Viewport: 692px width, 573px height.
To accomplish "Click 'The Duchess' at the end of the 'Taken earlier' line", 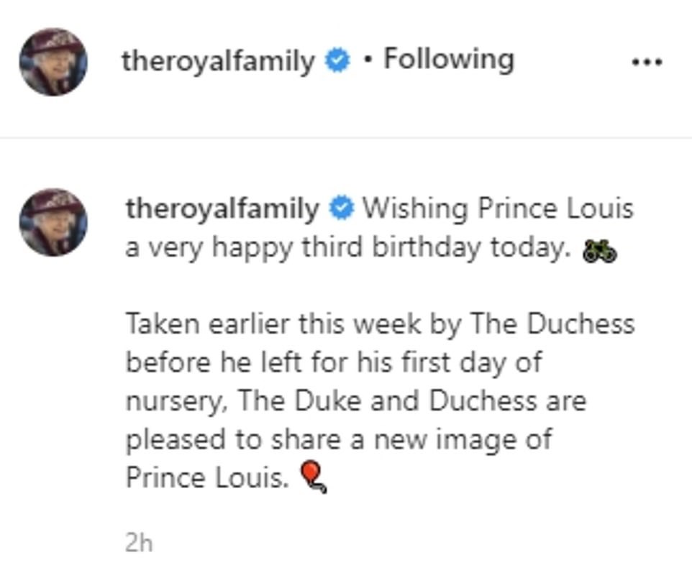I will tap(552, 324).
